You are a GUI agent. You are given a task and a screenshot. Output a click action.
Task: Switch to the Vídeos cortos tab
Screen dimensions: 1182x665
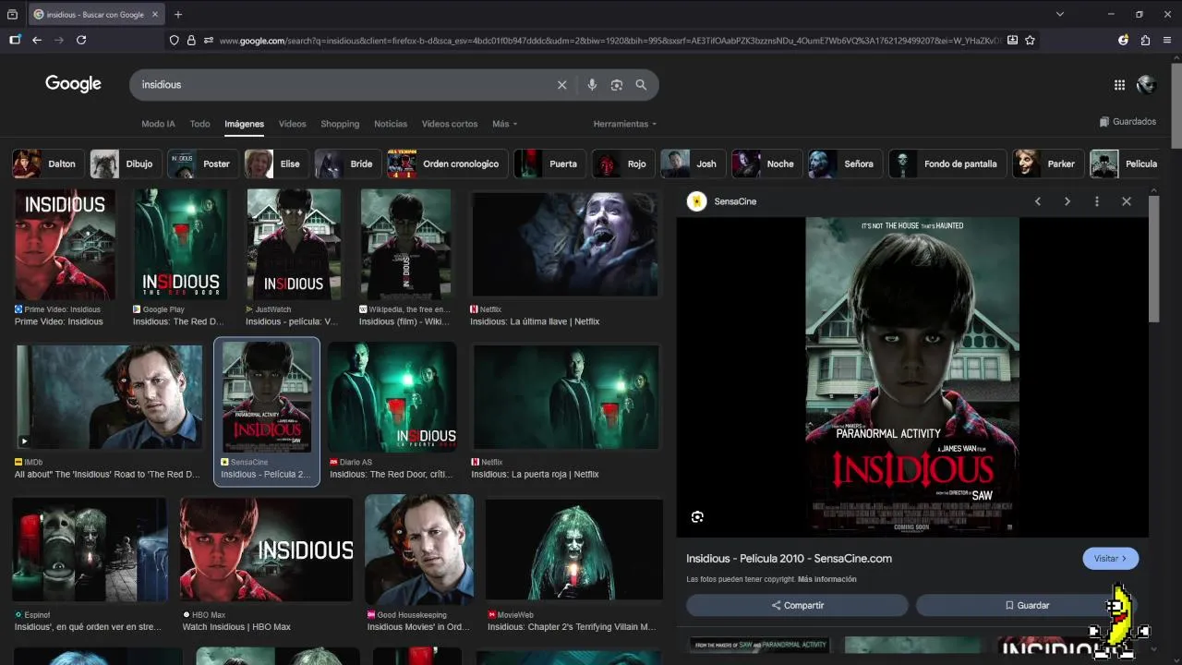tap(450, 124)
